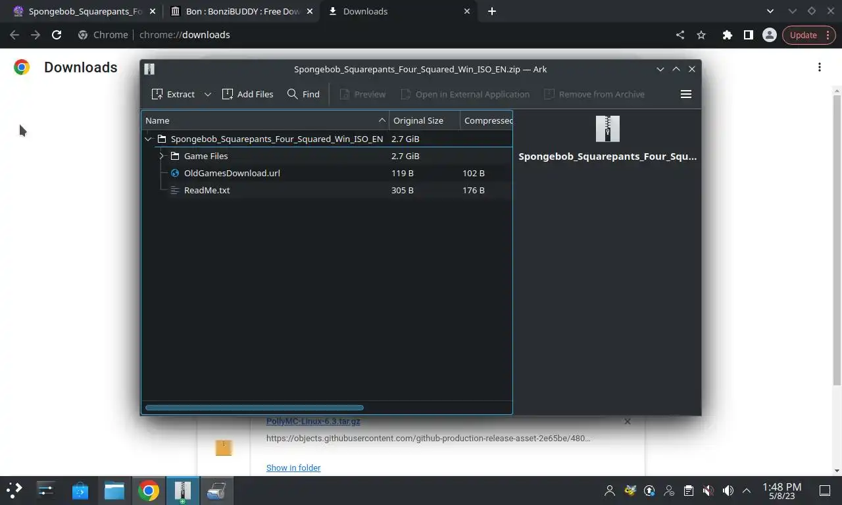Screen dimensions: 842x505
Task: Open Chrome tab search dropdown
Action: click(771, 11)
